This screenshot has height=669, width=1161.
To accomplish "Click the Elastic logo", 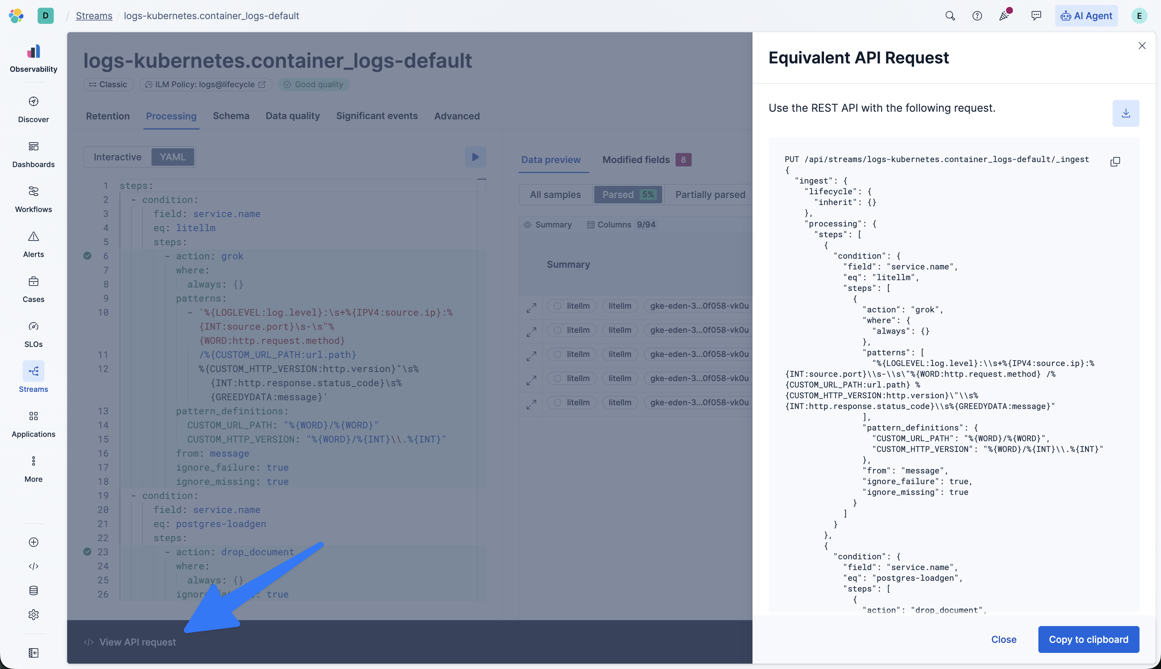I will 16,16.
